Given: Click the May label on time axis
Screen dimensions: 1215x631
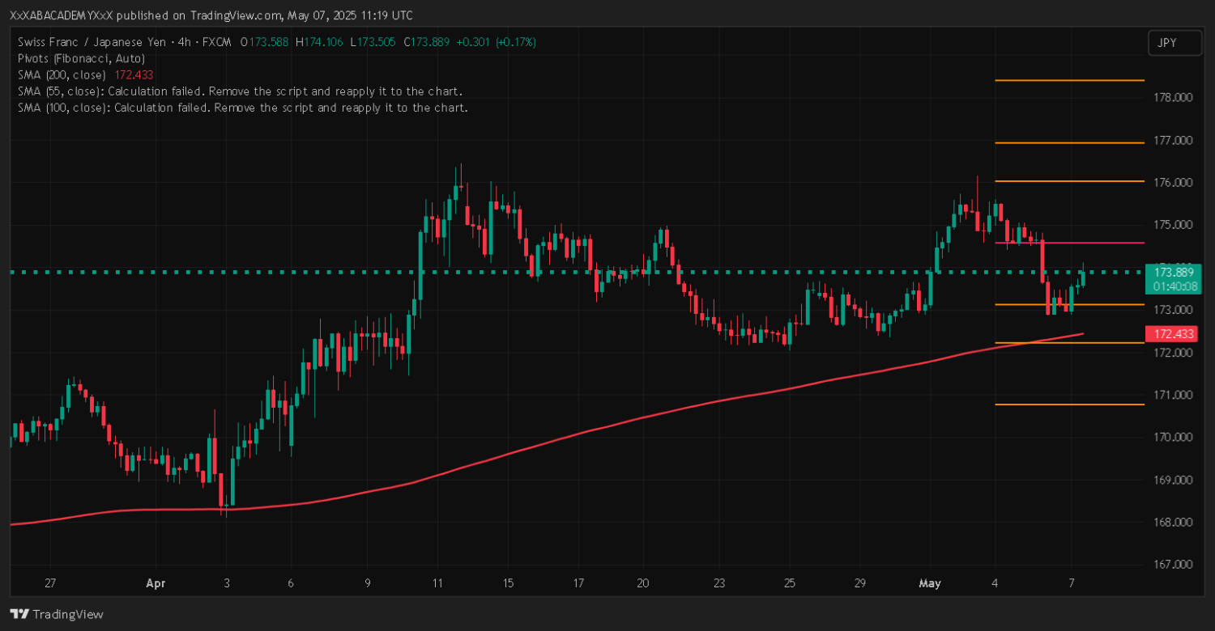Looking at the screenshot, I should (930, 583).
